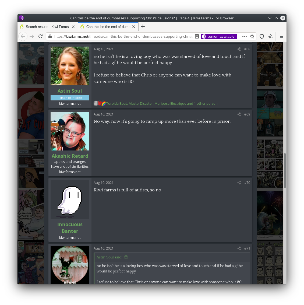Share post #68
This screenshot has width=304, height=305.
(x=239, y=49)
